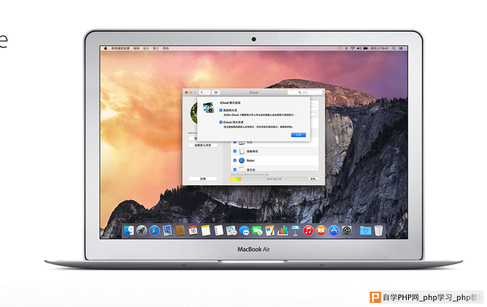Toggle My Photo Stream checkbox
This screenshot has height=307, width=487.
click(221, 110)
